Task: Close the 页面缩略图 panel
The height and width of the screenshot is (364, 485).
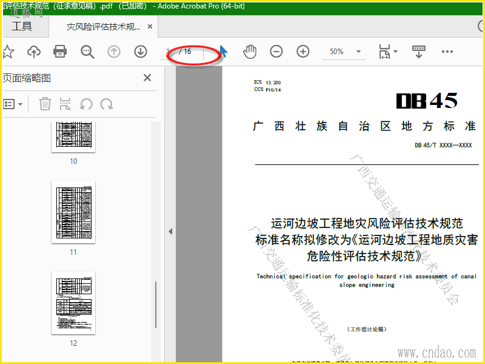Action: 147,78
